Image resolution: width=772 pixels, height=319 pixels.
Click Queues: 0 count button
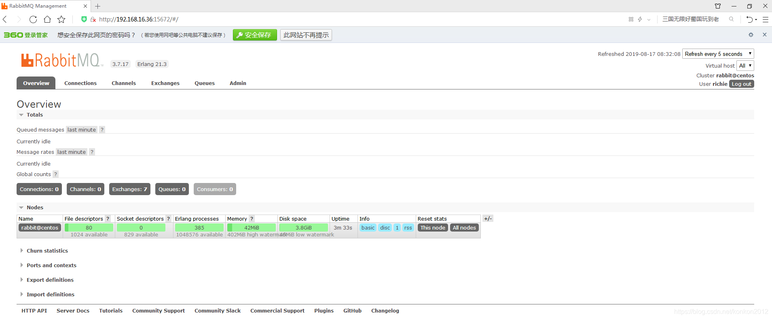click(172, 189)
